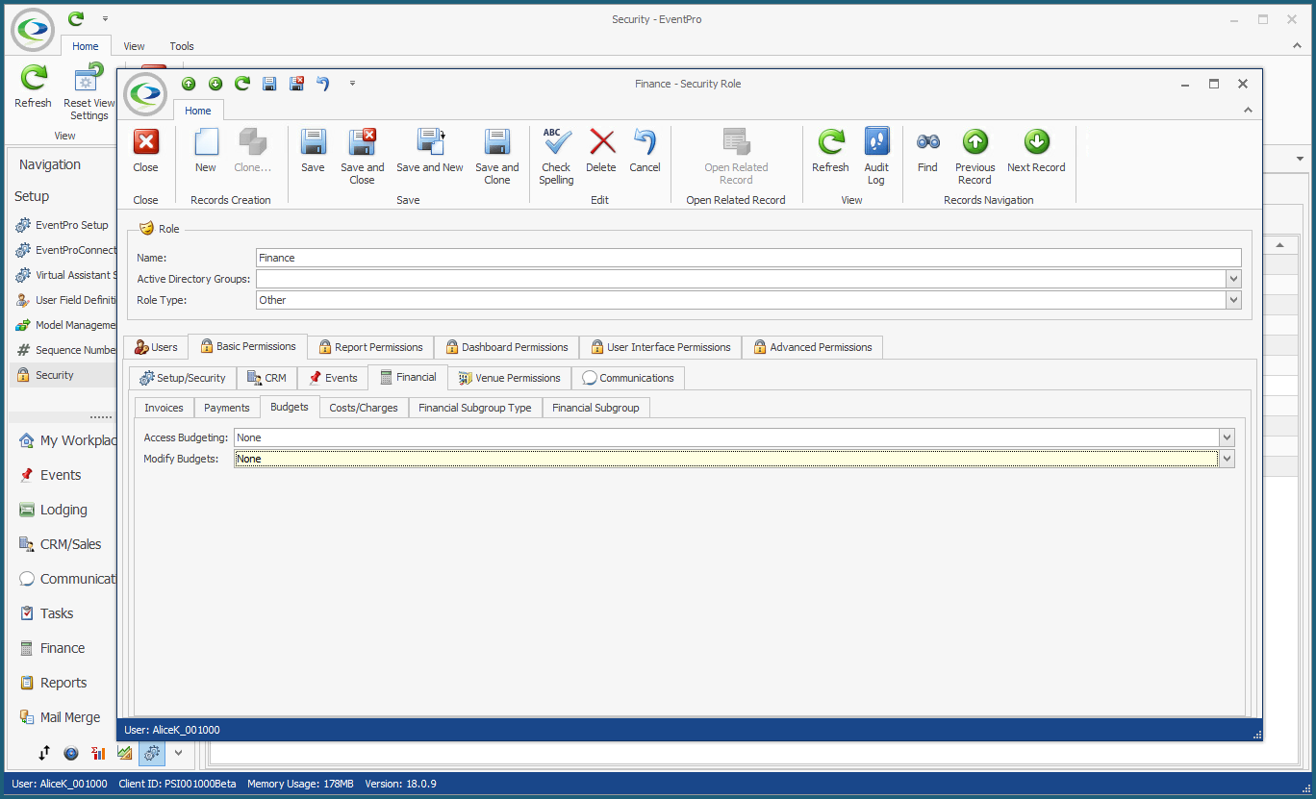Open the Invoices tab

164,408
